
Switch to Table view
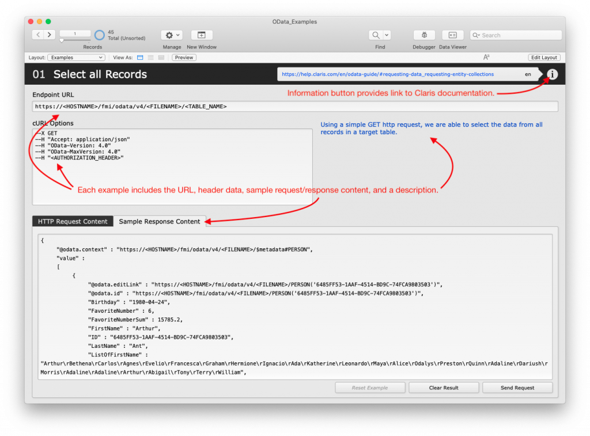click(161, 58)
